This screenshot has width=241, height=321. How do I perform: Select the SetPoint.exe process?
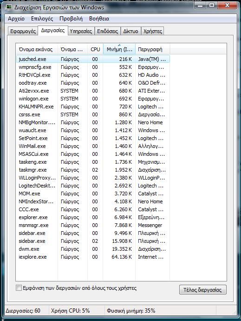[x=93, y=138]
